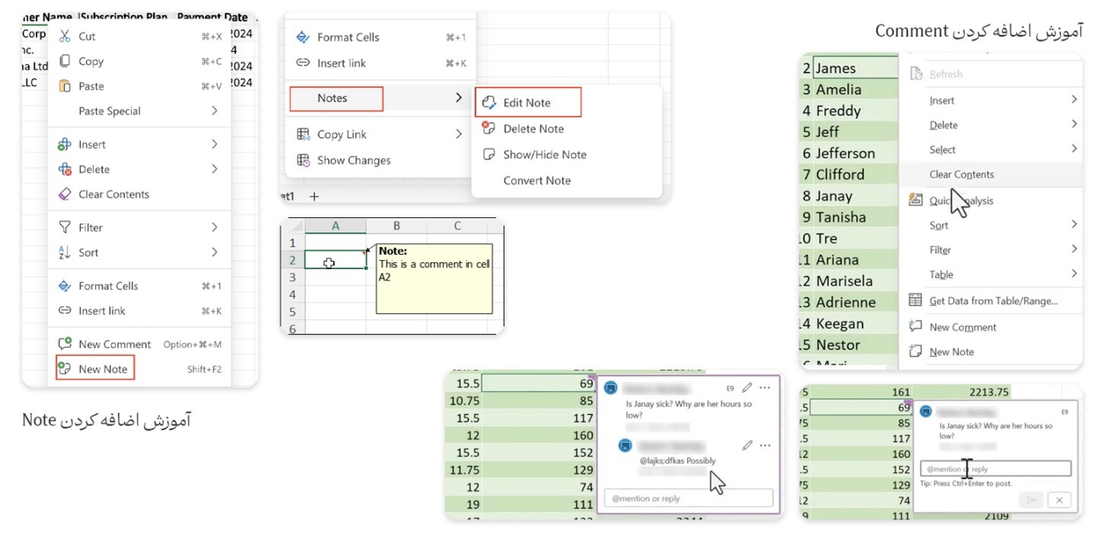Click the Get Data from Table/Range icon
This screenshot has width=1104, height=552.
(x=915, y=300)
